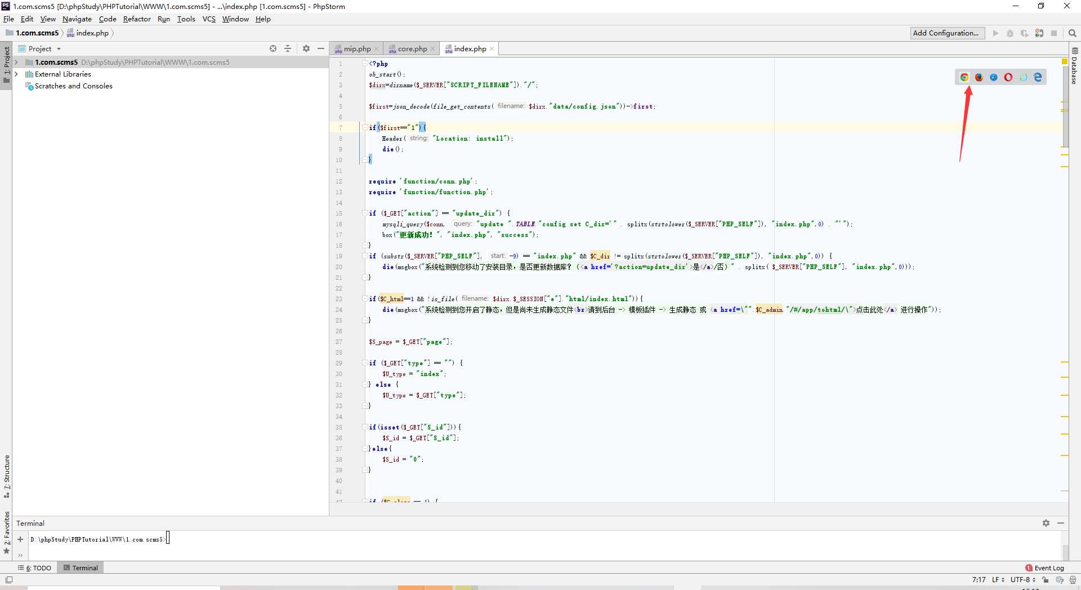The width and height of the screenshot is (1081, 590).
Task: Collapse the if block at line 15
Action: pos(365,213)
